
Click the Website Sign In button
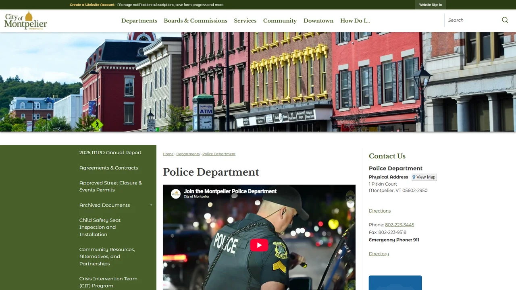(x=430, y=5)
